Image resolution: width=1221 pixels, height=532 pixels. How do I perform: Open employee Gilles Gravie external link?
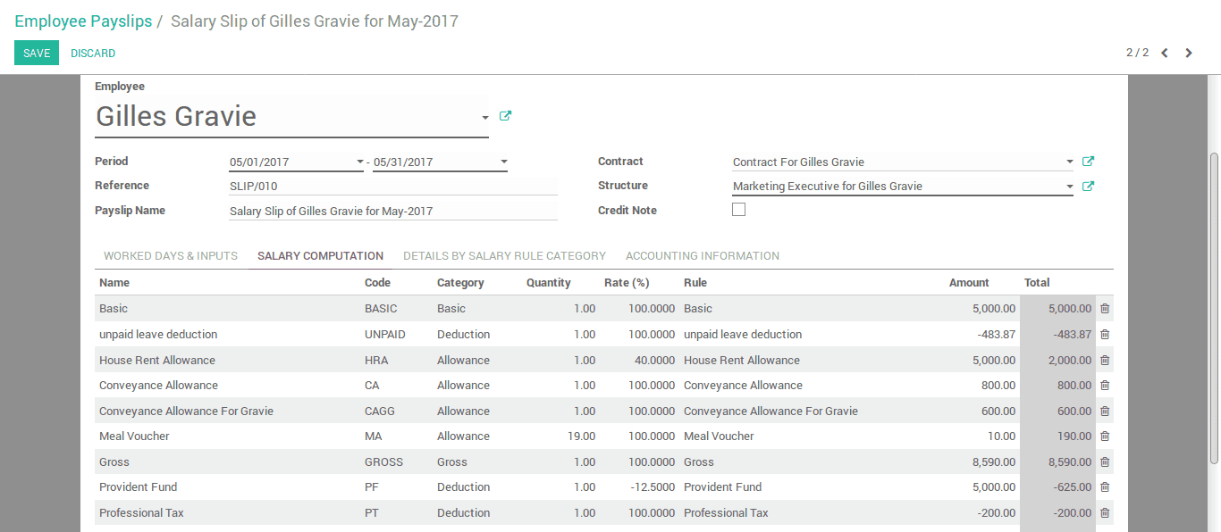(x=505, y=116)
